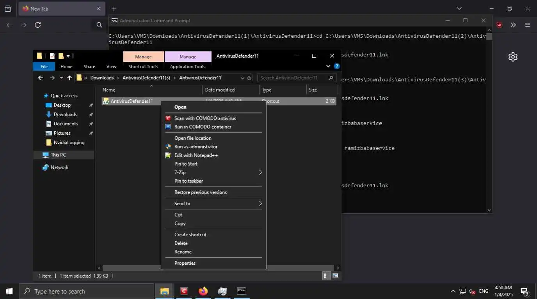Open recent locations dropdown arrow
Viewport: 537px width, 299px height.
[x=61, y=78]
